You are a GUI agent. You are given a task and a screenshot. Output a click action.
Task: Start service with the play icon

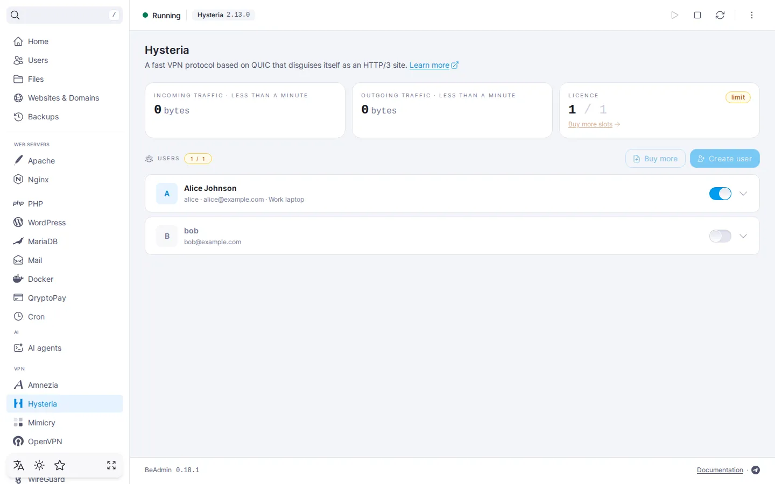(x=674, y=15)
